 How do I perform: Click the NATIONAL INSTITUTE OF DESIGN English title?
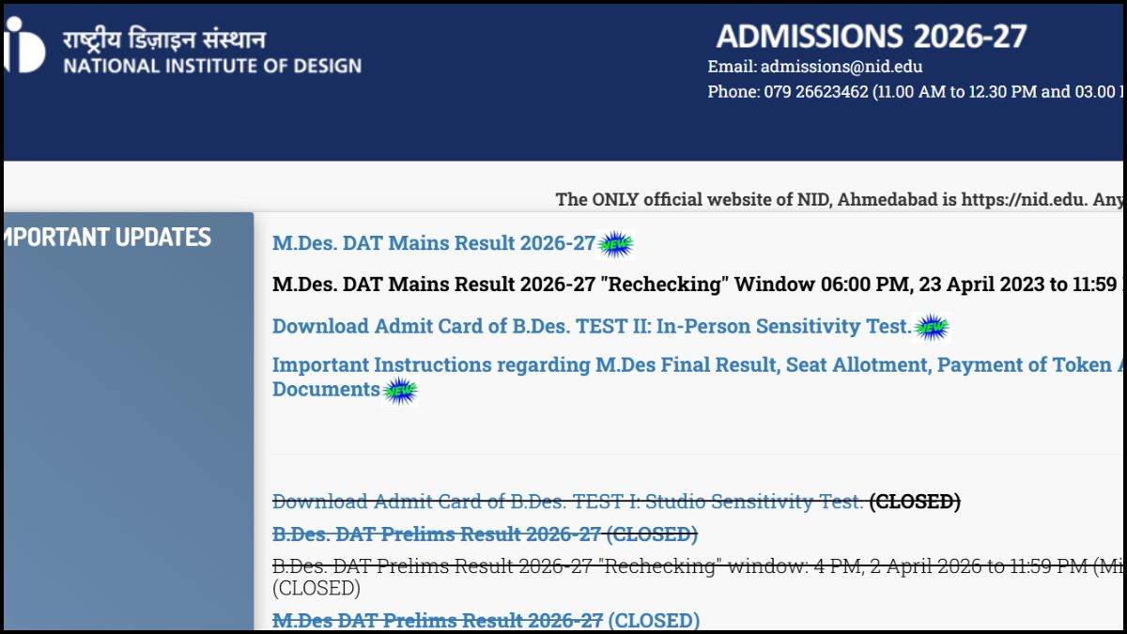[x=212, y=66]
